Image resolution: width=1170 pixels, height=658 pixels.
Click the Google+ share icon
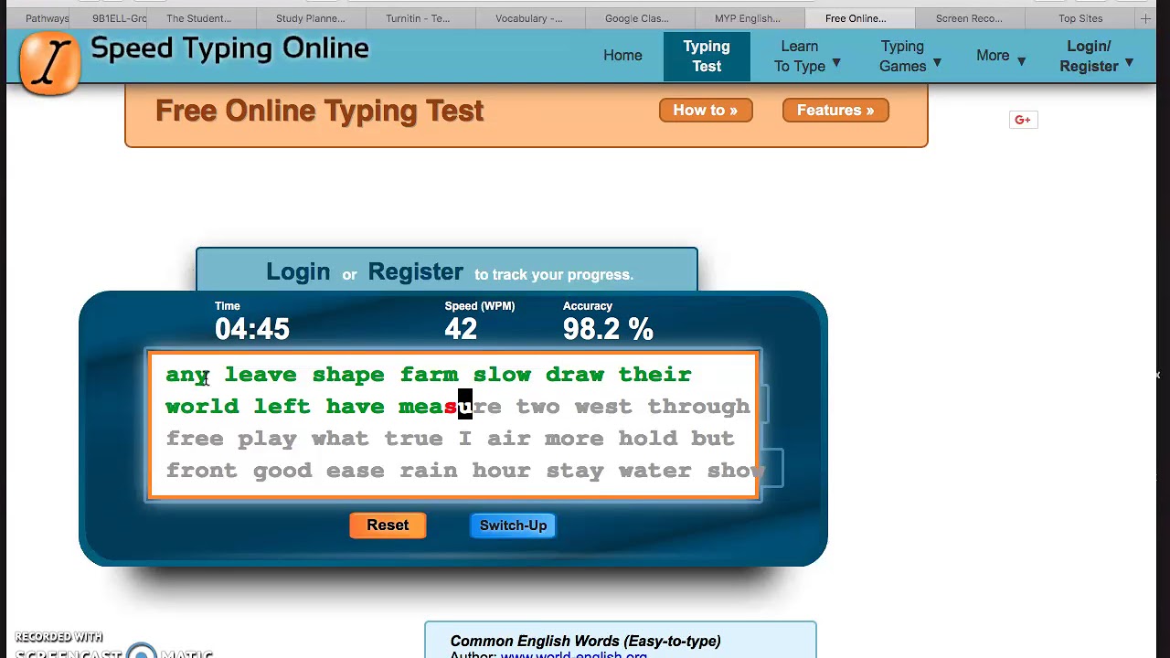coord(1023,120)
